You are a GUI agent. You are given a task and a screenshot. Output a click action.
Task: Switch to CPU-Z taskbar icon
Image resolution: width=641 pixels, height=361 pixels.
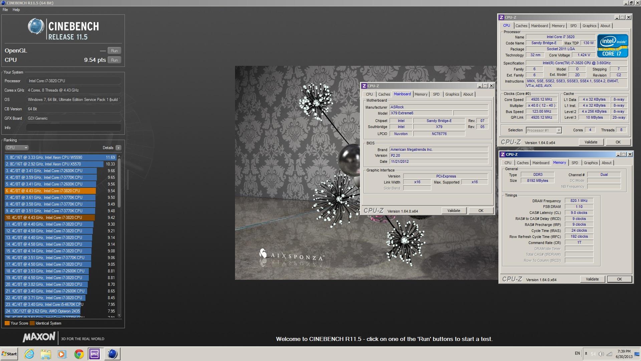point(94,354)
